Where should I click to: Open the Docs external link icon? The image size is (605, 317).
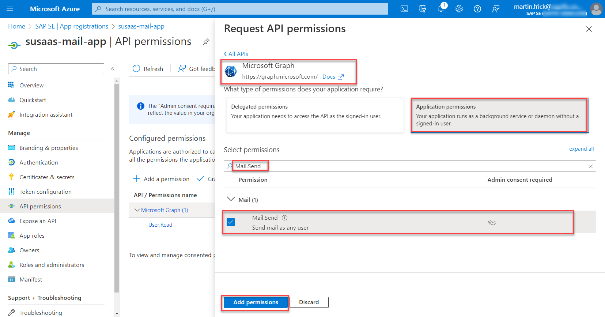[341, 77]
